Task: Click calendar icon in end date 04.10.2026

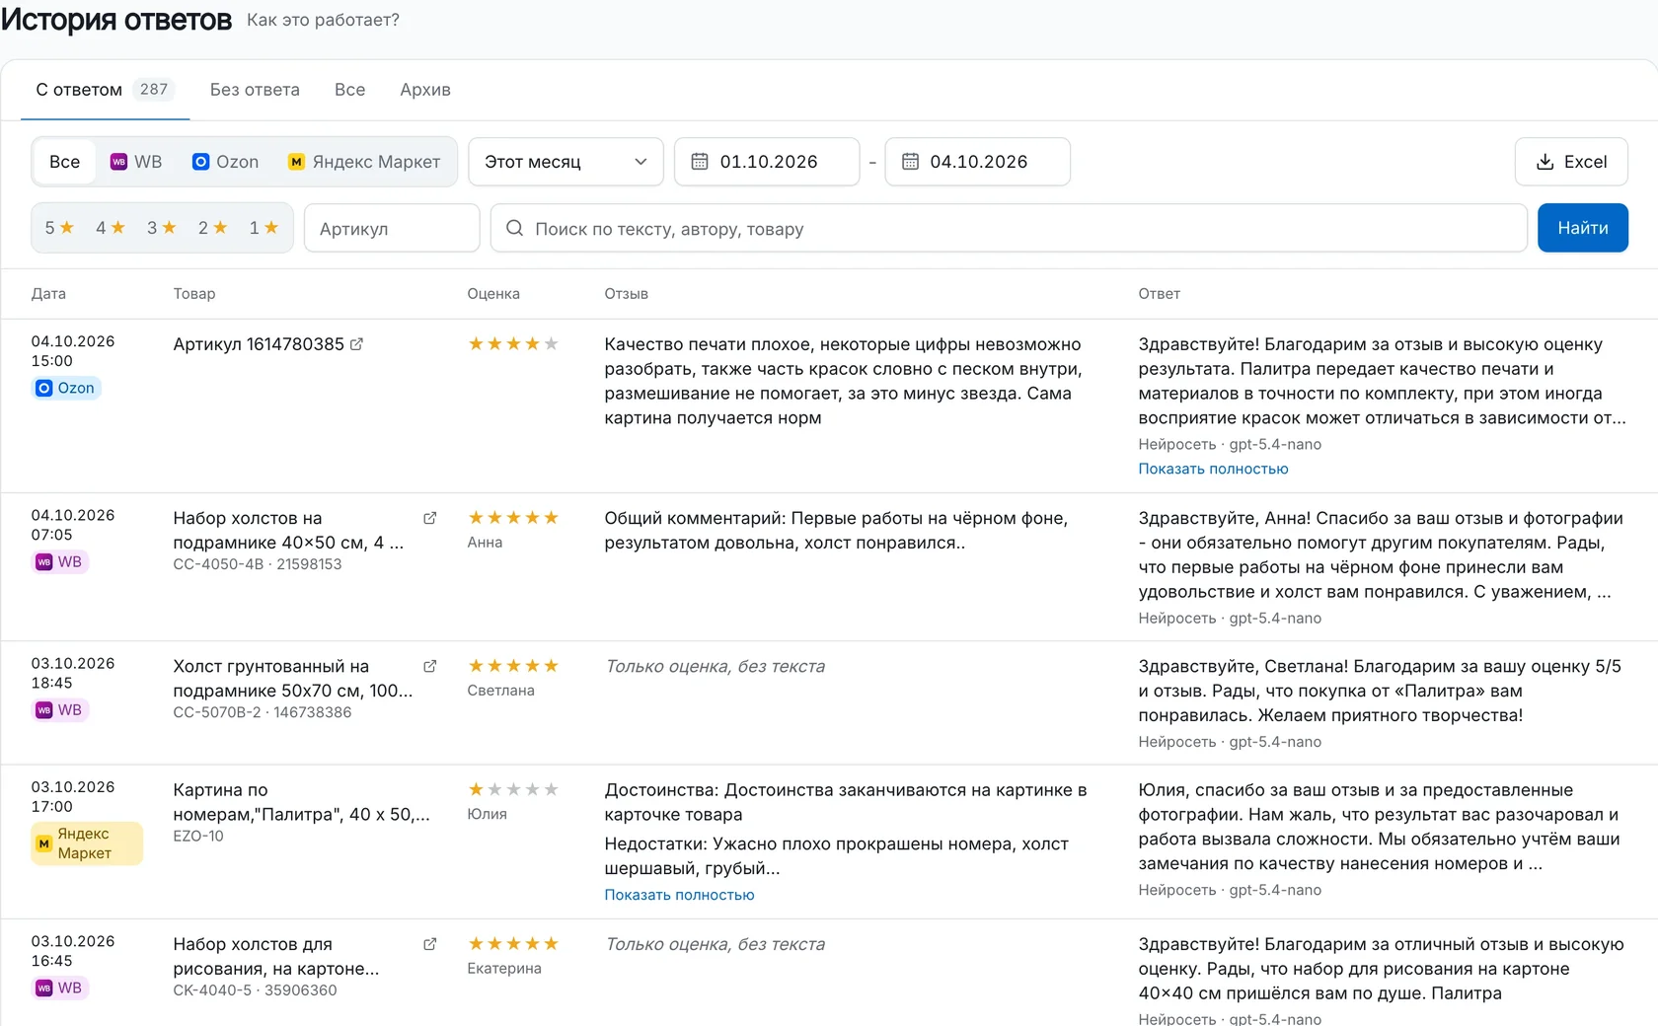Action: (910, 162)
